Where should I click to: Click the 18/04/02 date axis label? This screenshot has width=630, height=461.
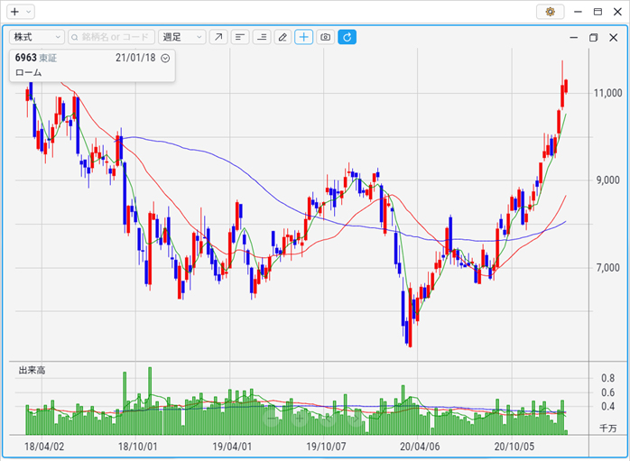[44, 447]
